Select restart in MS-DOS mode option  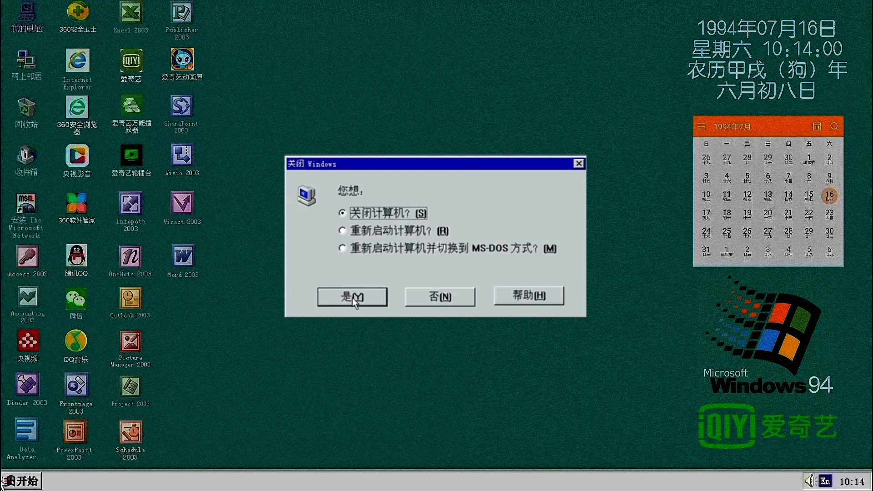click(x=448, y=248)
